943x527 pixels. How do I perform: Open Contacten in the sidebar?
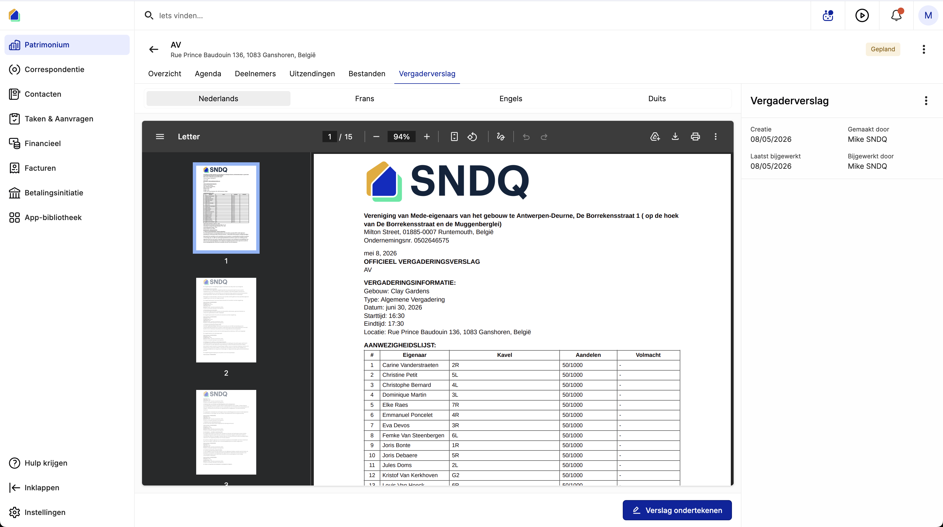[x=67, y=94]
